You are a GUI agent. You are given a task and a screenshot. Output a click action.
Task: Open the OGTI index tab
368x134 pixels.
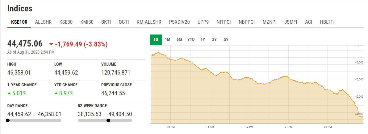(x=124, y=22)
